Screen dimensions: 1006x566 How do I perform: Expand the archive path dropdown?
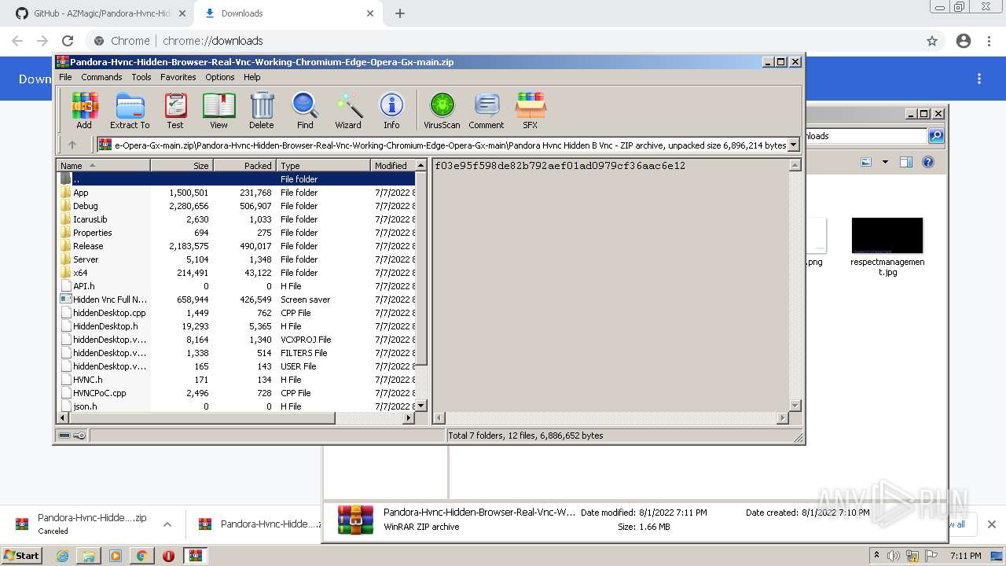tap(793, 145)
